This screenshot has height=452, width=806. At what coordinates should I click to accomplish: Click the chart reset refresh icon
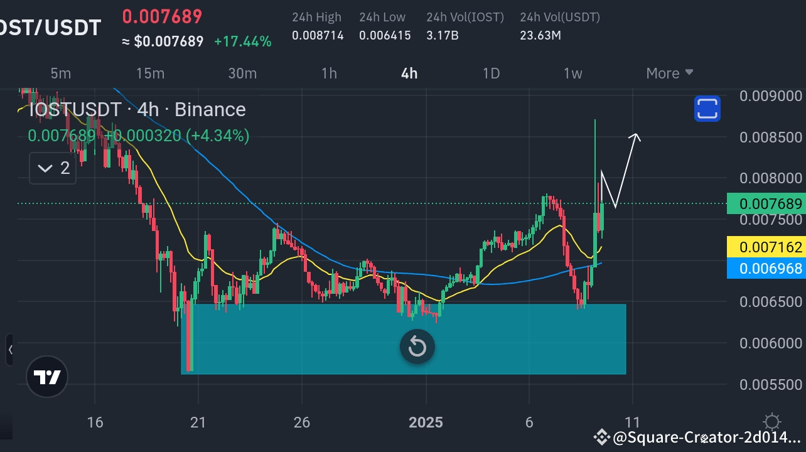417,347
